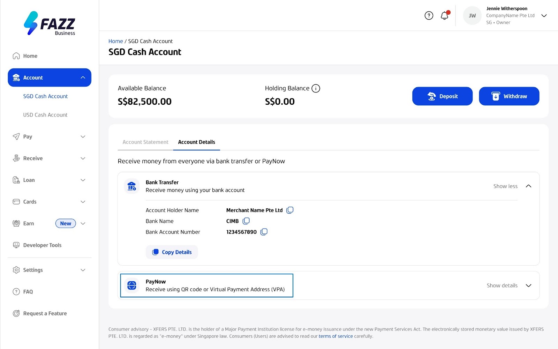Image resolution: width=558 pixels, height=349 pixels.
Task: Collapse the Account sidebar menu
Action: [83, 77]
